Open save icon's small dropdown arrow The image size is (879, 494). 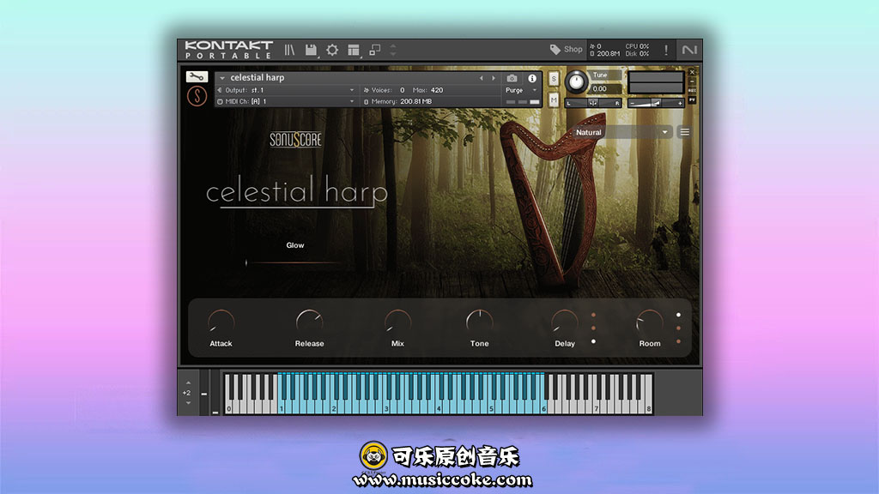[x=318, y=57]
